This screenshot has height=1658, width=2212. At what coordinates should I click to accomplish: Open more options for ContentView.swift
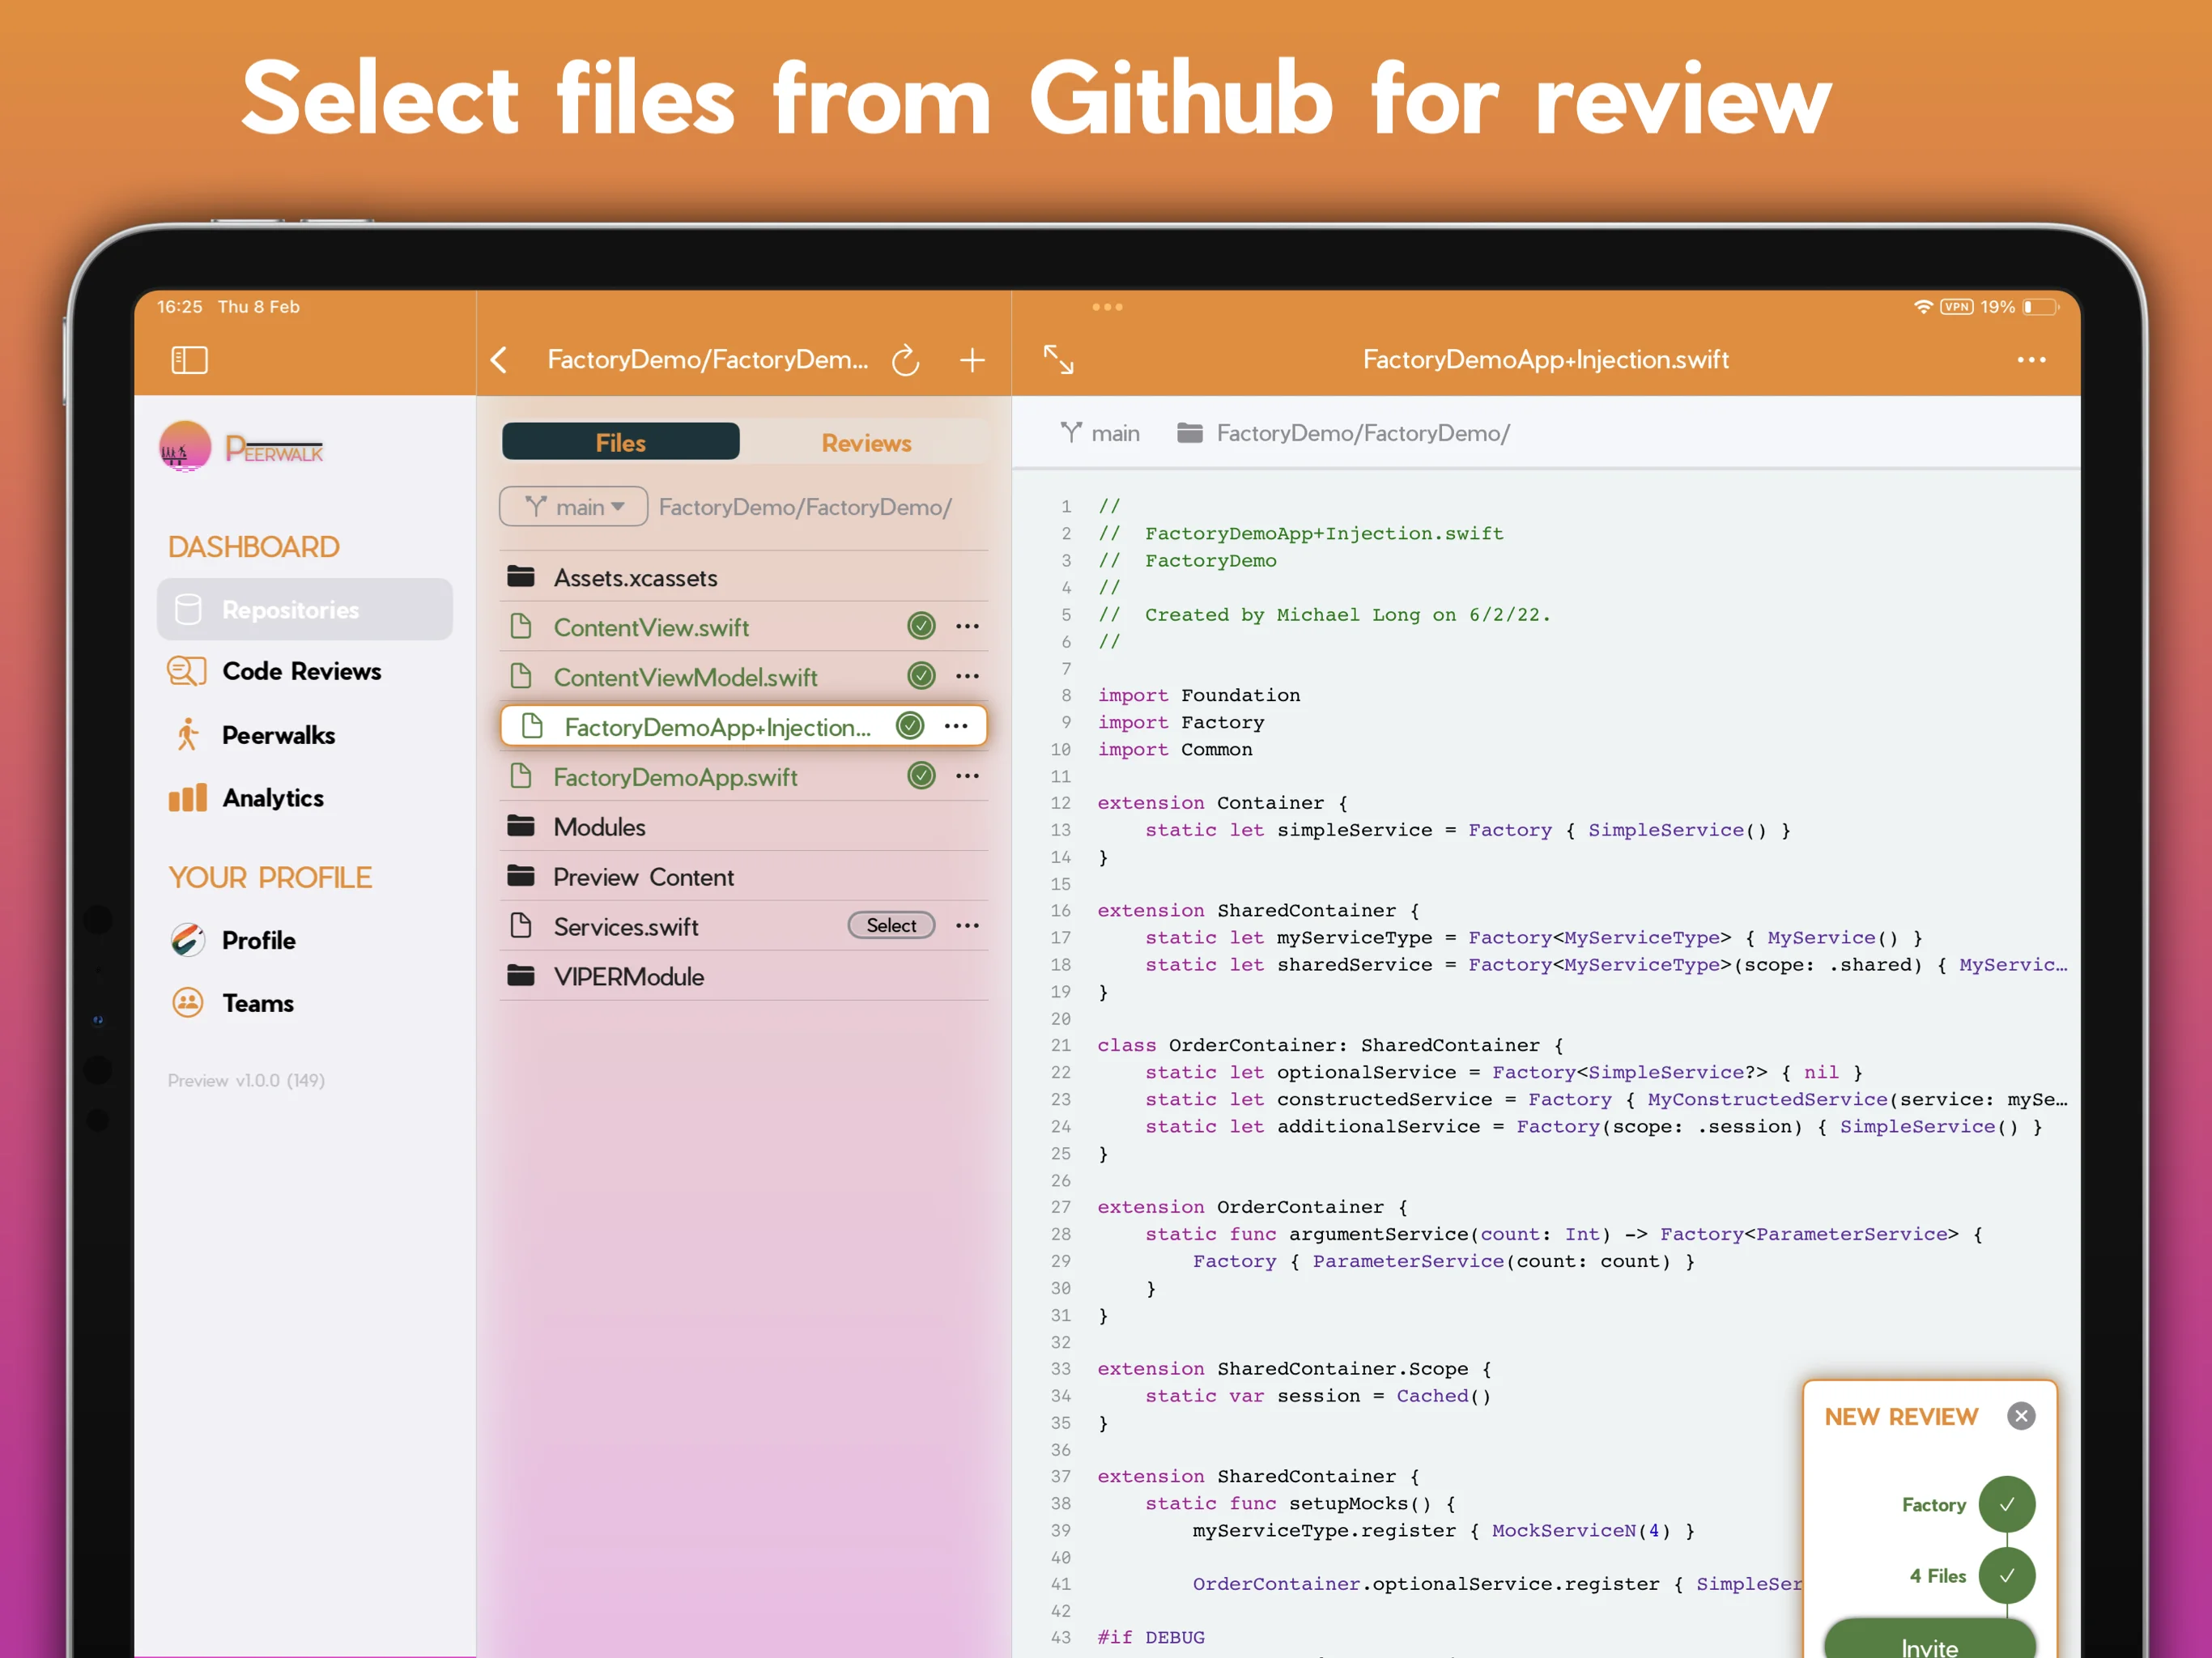click(x=967, y=626)
